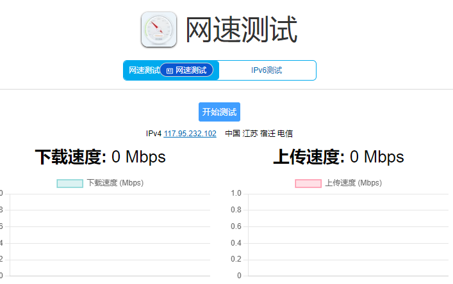The width and height of the screenshot is (453, 284).
Task: Click the 0.2 axis label on upload chart
Action: coord(236,259)
